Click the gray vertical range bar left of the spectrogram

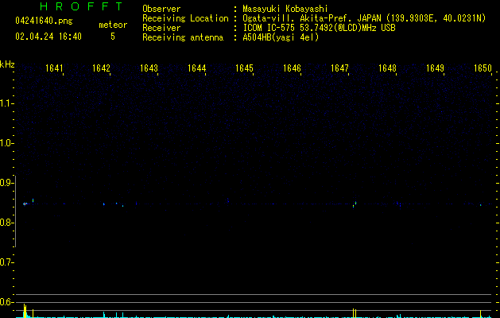coord(15,211)
